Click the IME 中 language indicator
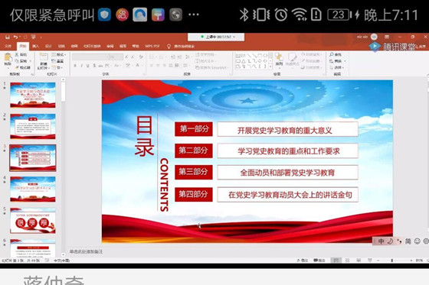The height and width of the screenshot is (285, 429). [x=381, y=241]
